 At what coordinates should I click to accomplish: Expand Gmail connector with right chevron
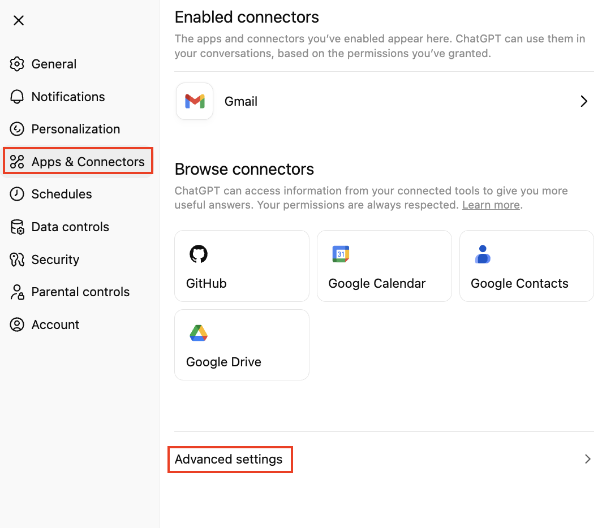(584, 102)
